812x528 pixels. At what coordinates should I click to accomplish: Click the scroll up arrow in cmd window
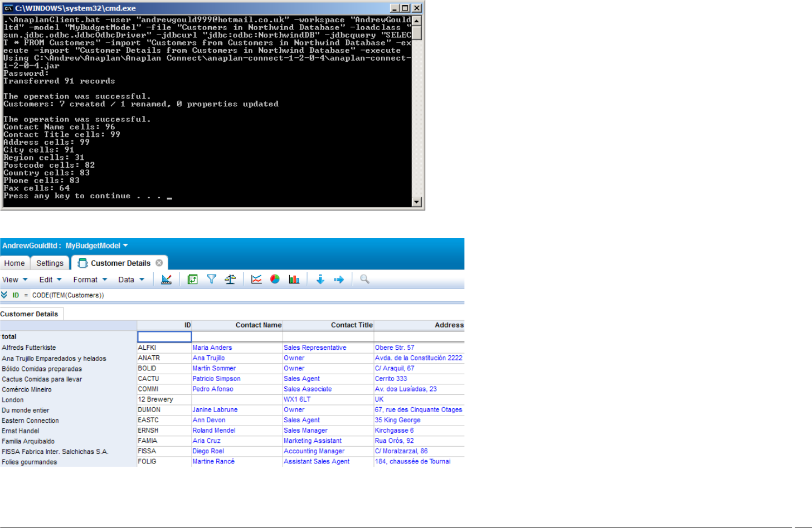[x=417, y=20]
